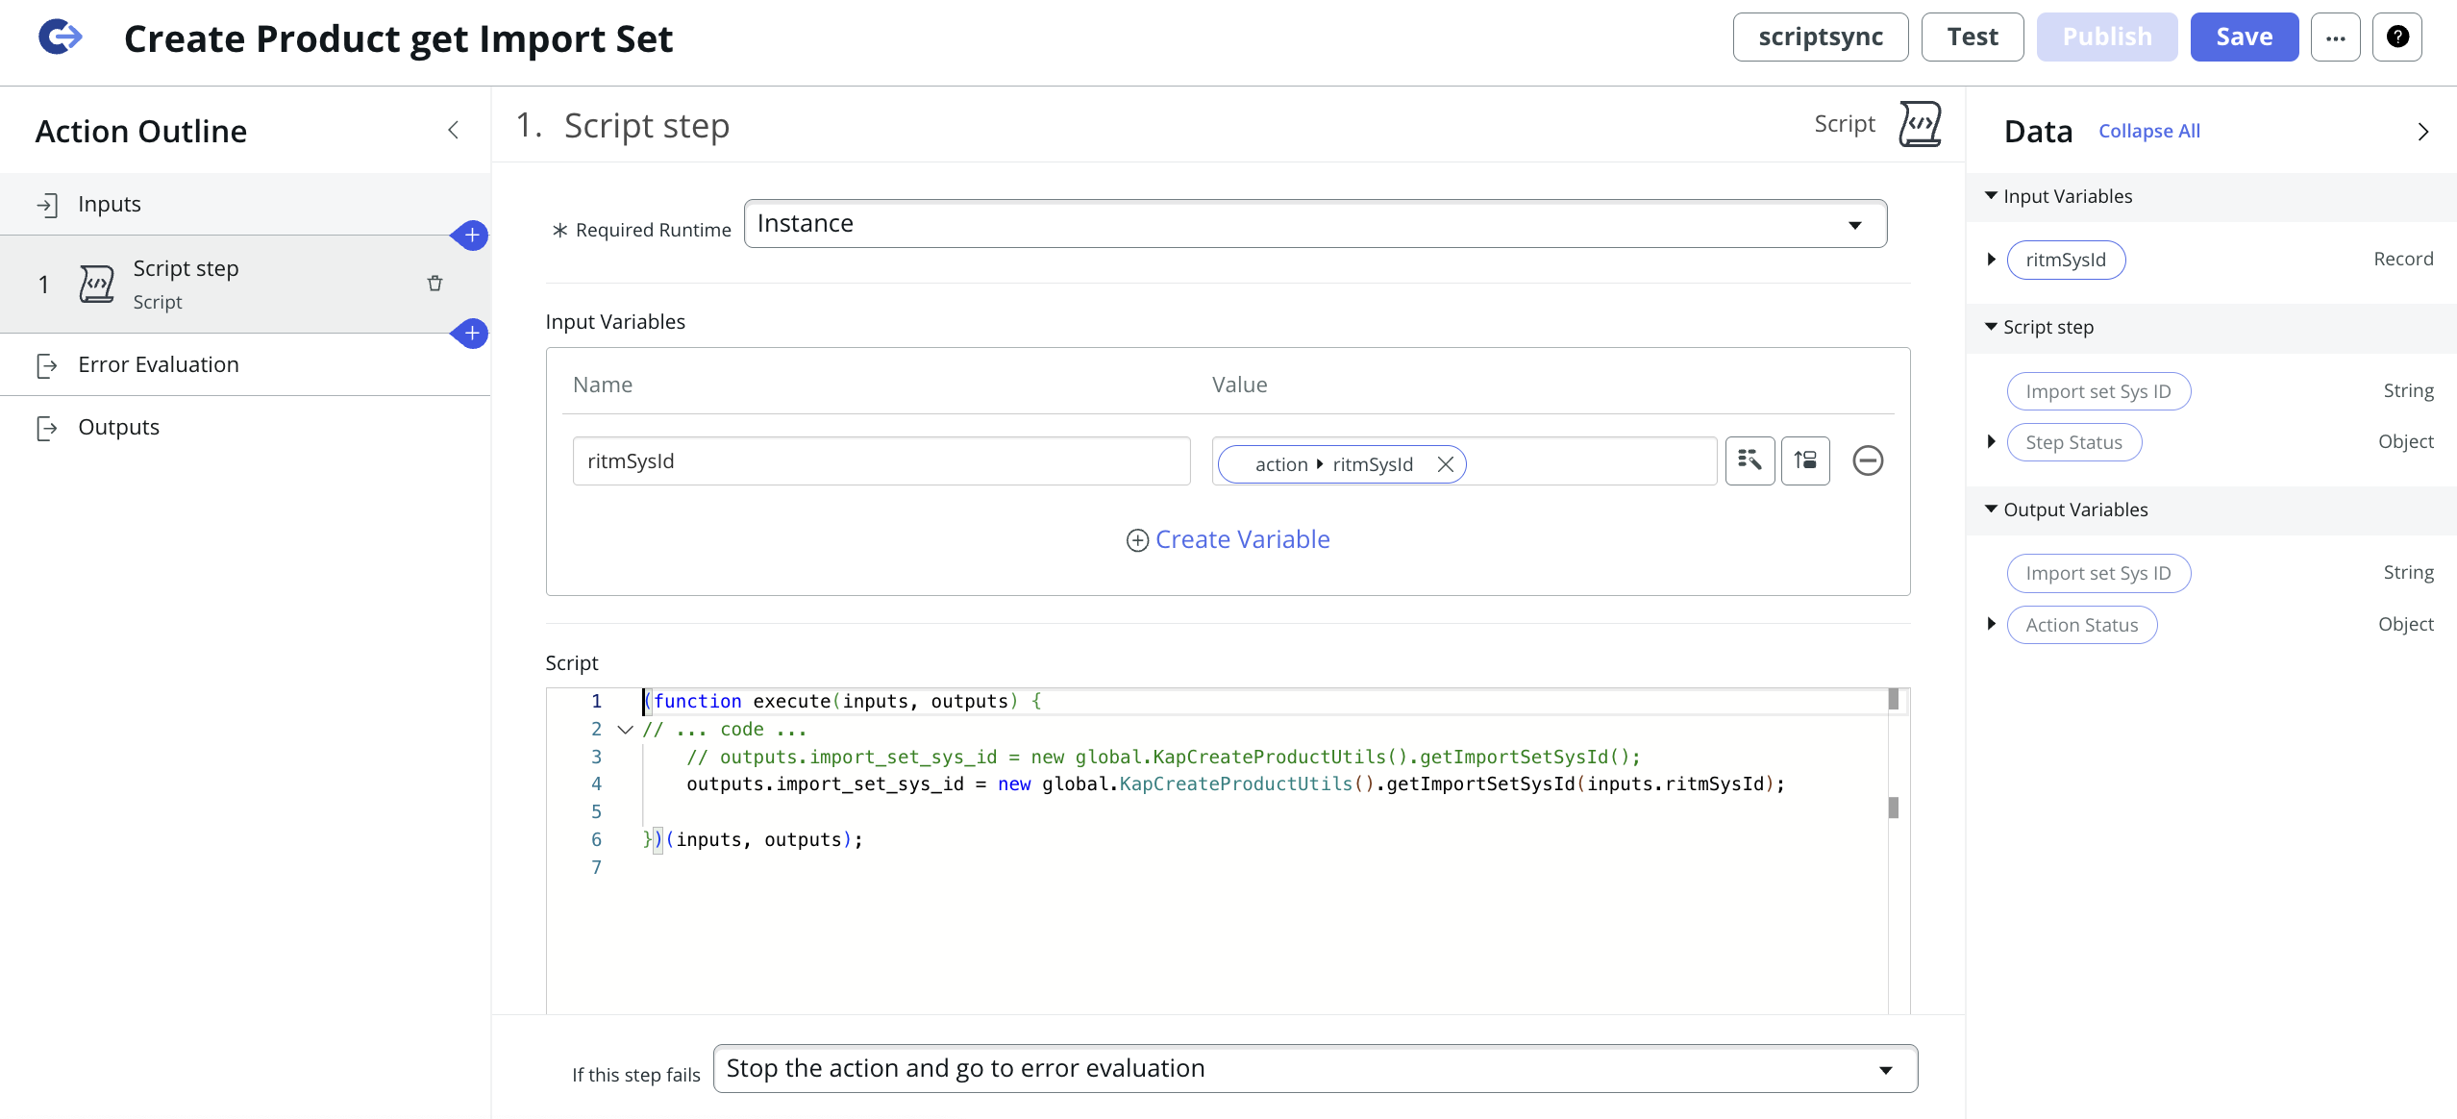
Task: Open the Required Runtime dropdown
Action: [1315, 224]
